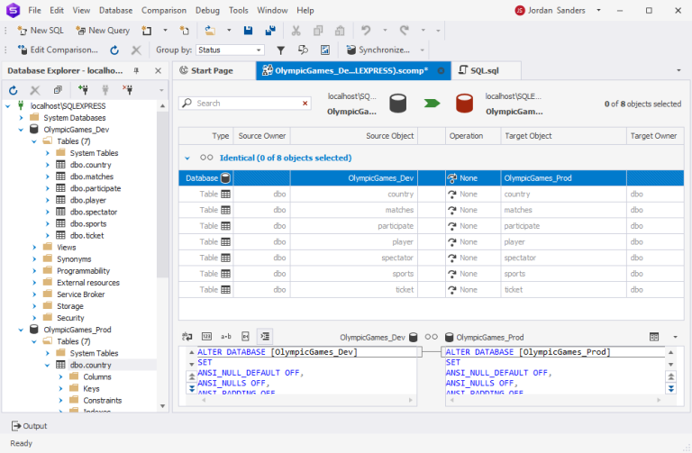Click the remove connection plug icon with red X
Viewport: 692px width, 453px height.
point(127,90)
